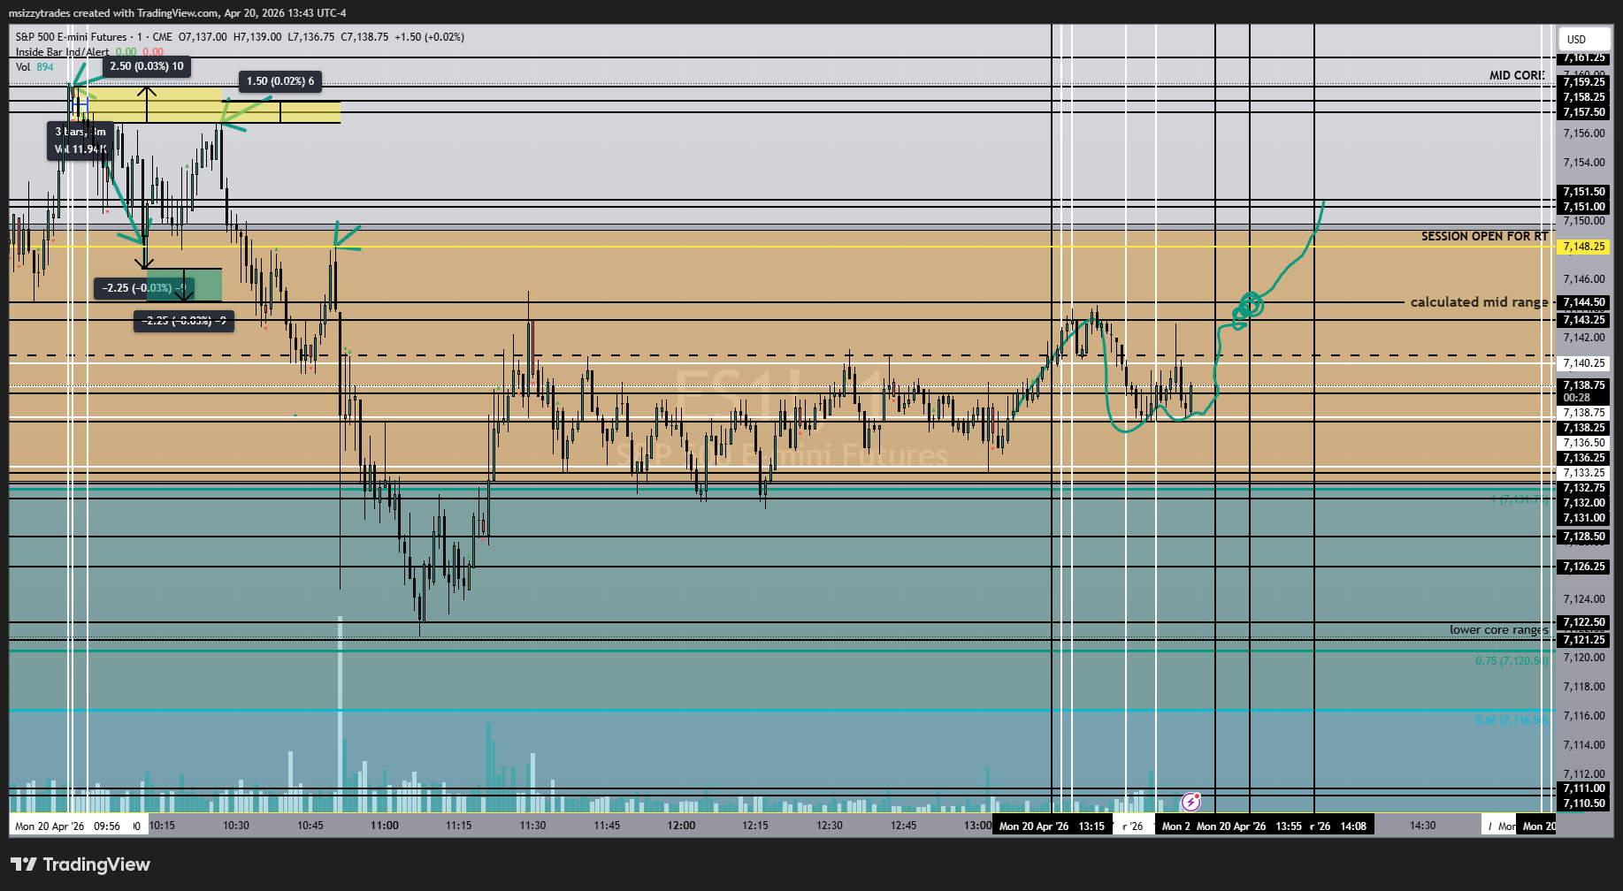Click the current price label with 00:28 countdown
This screenshot has width=1623, height=891.
point(1583,392)
